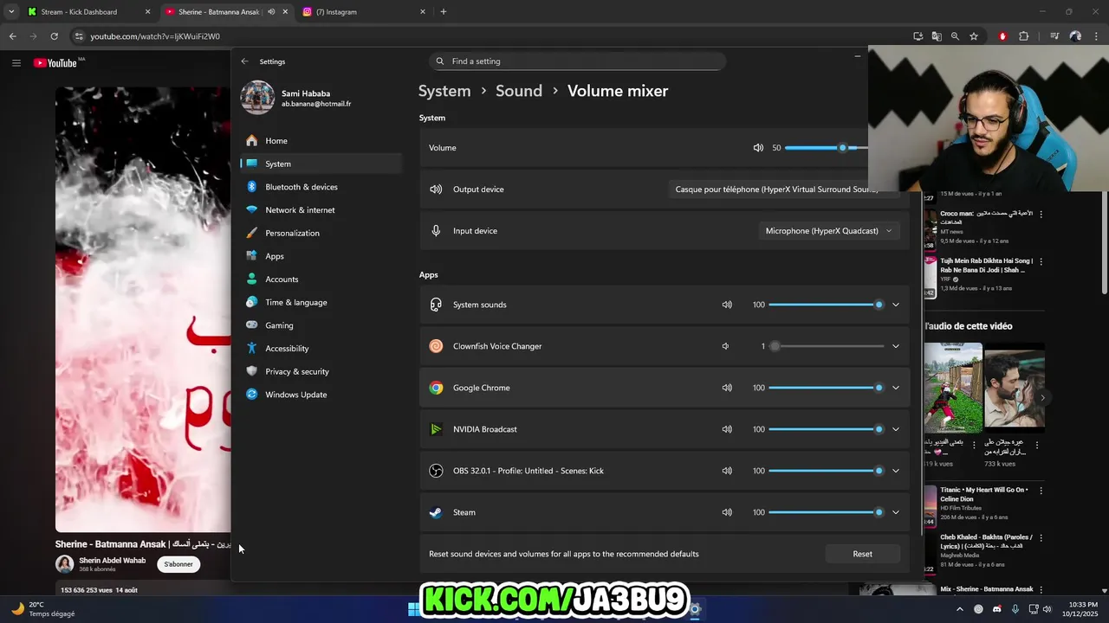This screenshot has height=623, width=1109.
Task: Click the Chrome address bar URL
Action: (155, 36)
